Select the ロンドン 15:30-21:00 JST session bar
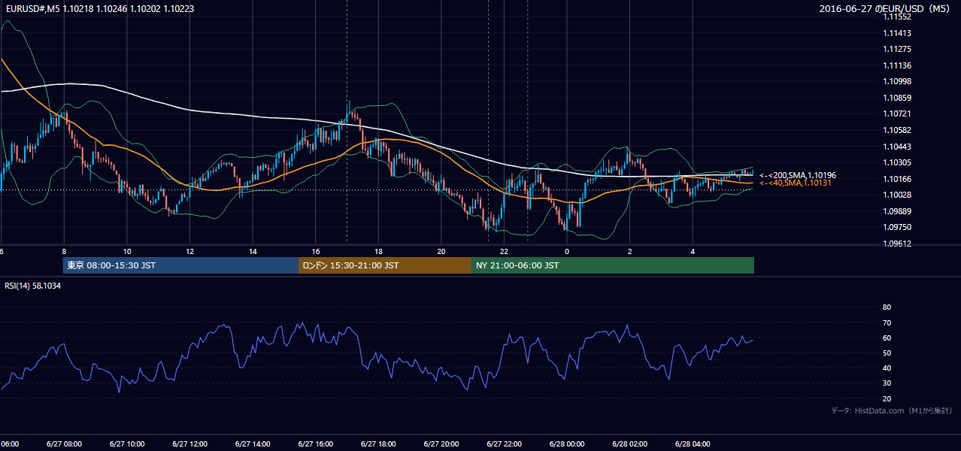The height and width of the screenshot is (451, 961). click(385, 265)
